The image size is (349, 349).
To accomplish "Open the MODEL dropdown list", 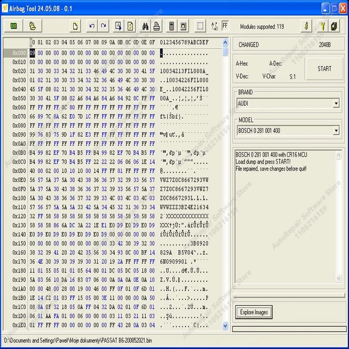I will coord(335,130).
